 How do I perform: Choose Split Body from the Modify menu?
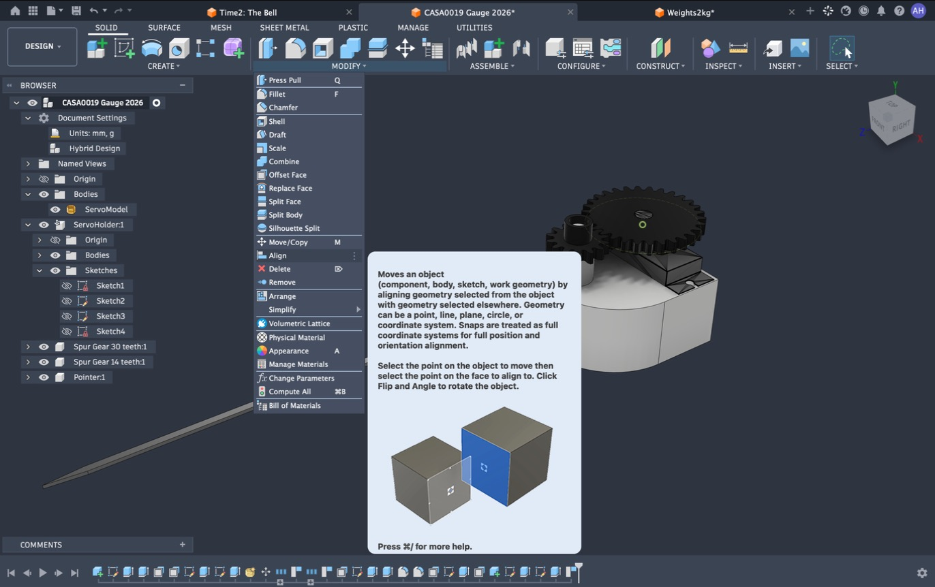(309, 215)
